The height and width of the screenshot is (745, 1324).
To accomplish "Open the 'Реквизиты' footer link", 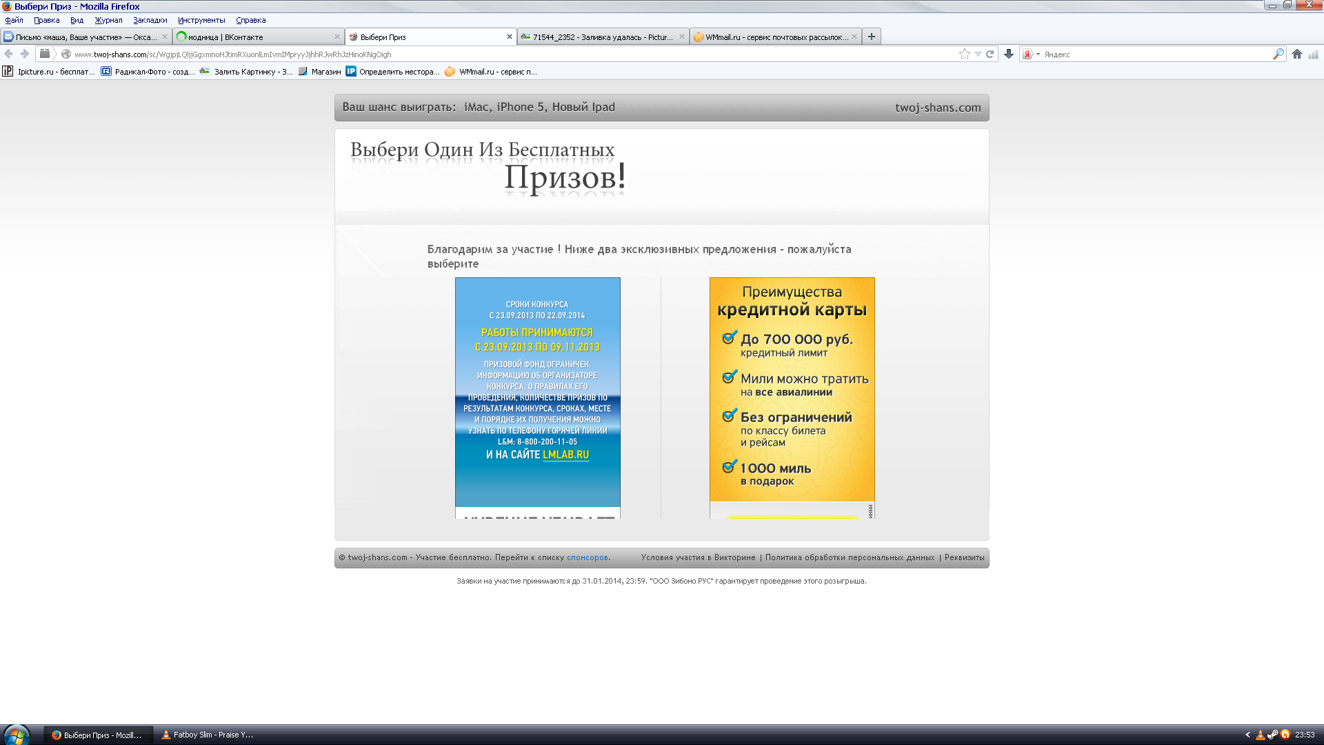I will (x=964, y=557).
